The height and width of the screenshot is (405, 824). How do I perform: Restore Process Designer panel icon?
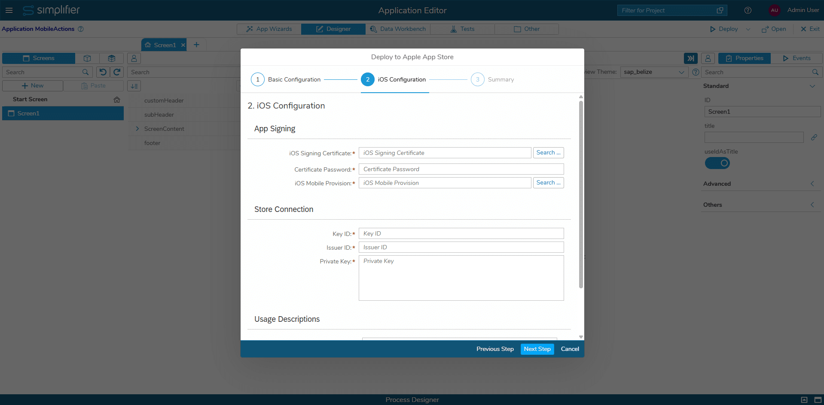pos(804,400)
